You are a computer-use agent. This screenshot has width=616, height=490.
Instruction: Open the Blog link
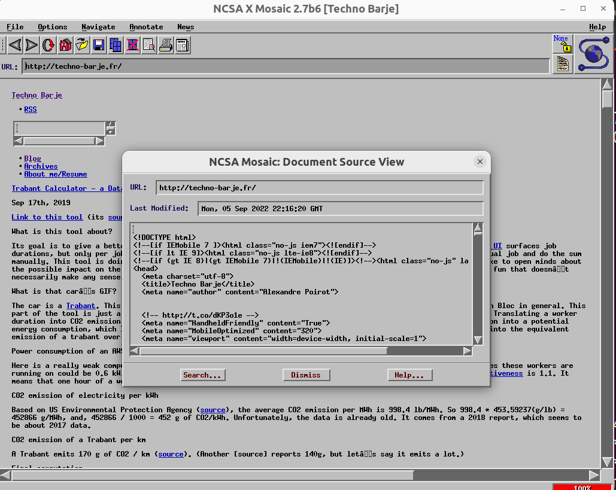[32, 159]
